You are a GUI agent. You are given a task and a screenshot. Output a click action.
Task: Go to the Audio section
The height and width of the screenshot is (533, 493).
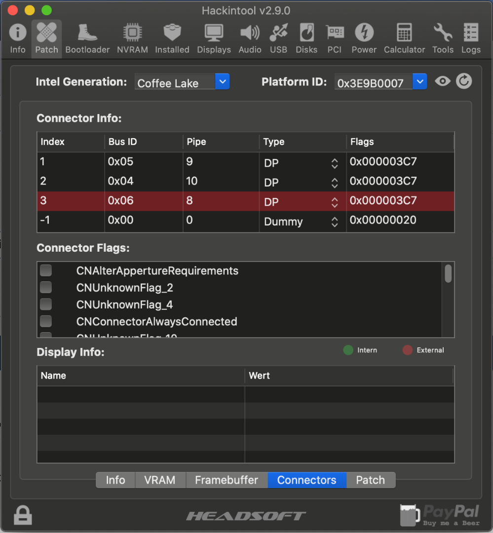pyautogui.click(x=250, y=38)
